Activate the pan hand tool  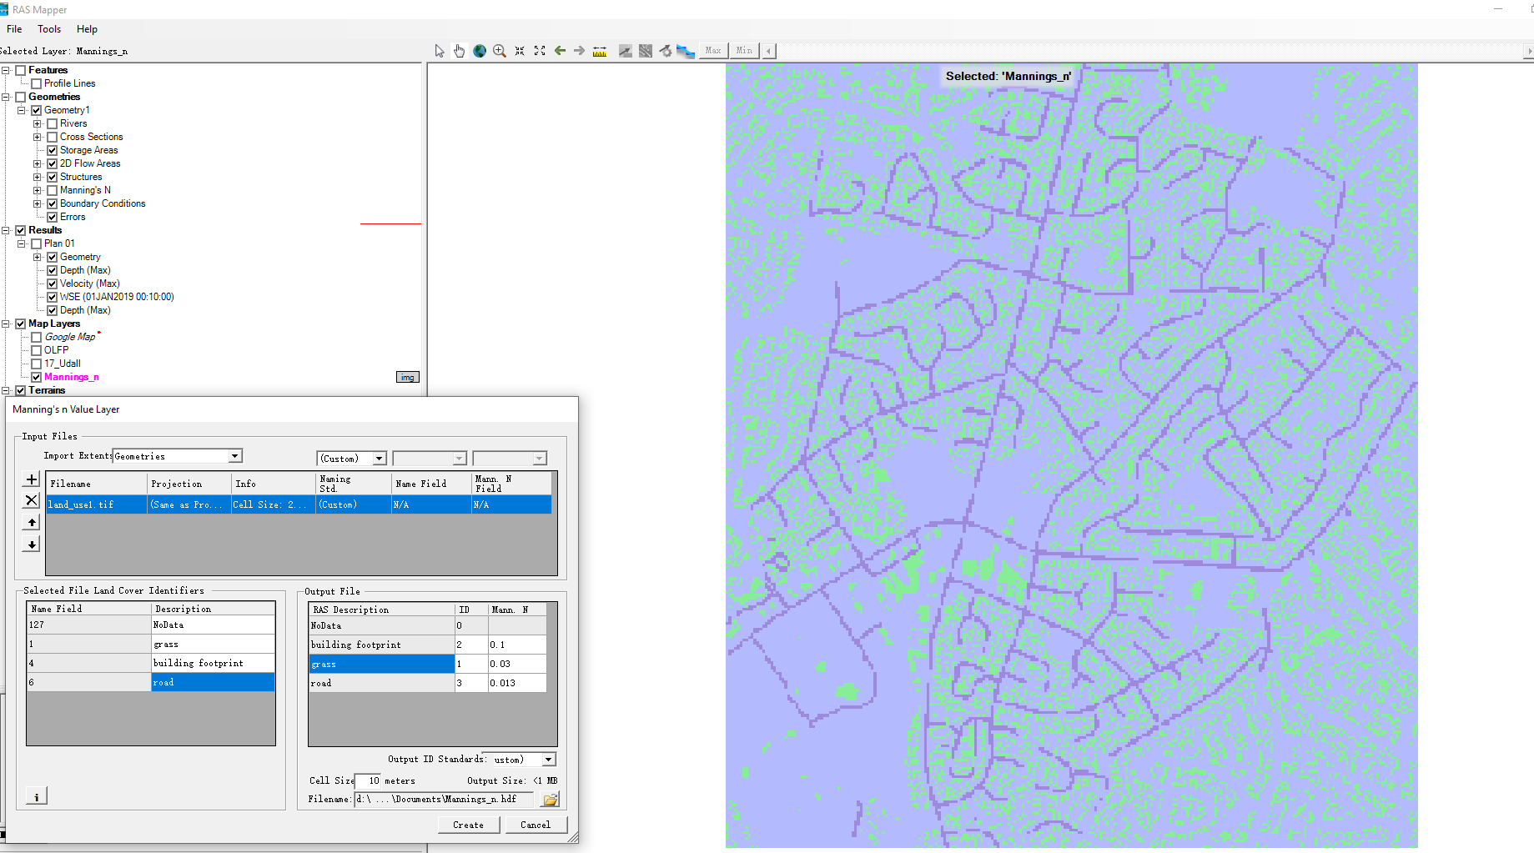point(459,51)
